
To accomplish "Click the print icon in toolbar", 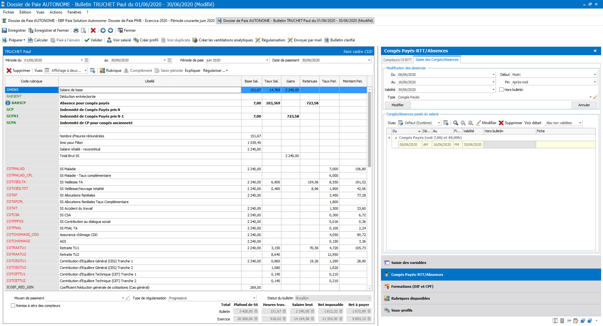I will (76, 30).
